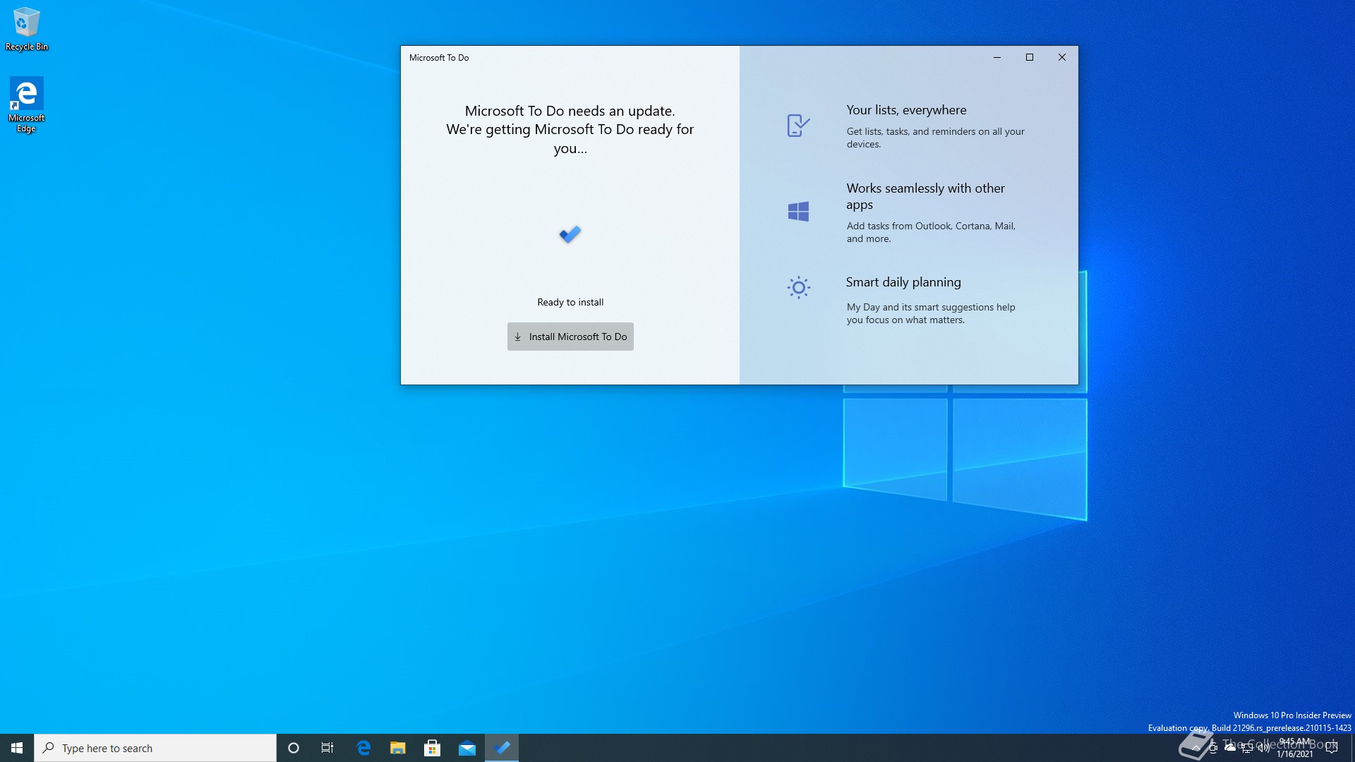Screen dimensions: 1355x762
Task: Click the Microsoft To Do window title
Action: pos(439,58)
